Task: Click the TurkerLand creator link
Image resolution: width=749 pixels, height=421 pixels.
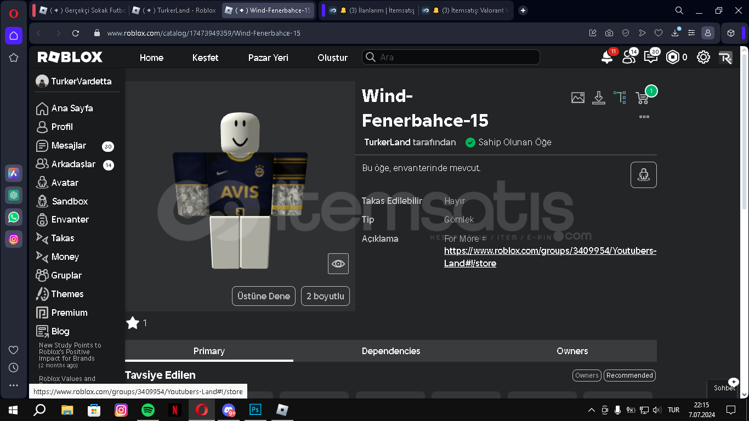Action: point(388,143)
